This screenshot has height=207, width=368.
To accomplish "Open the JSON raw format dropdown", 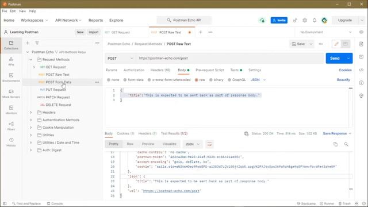I will click(x=258, y=80).
